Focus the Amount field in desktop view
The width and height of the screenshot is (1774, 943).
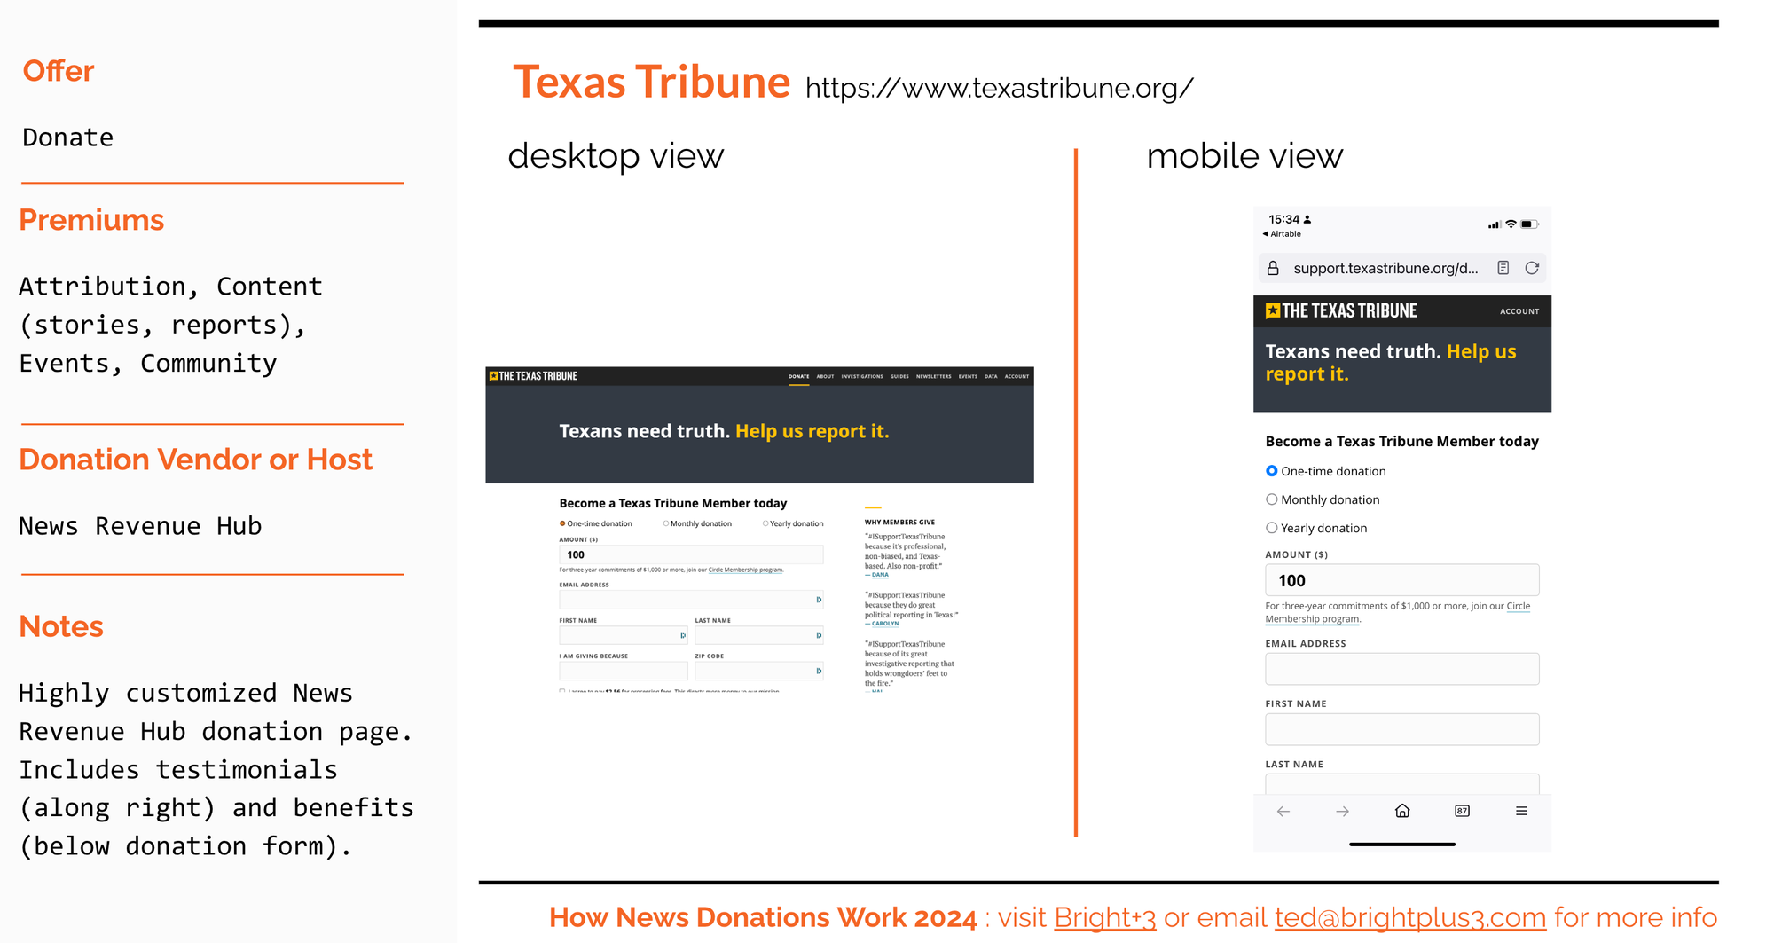click(x=691, y=554)
